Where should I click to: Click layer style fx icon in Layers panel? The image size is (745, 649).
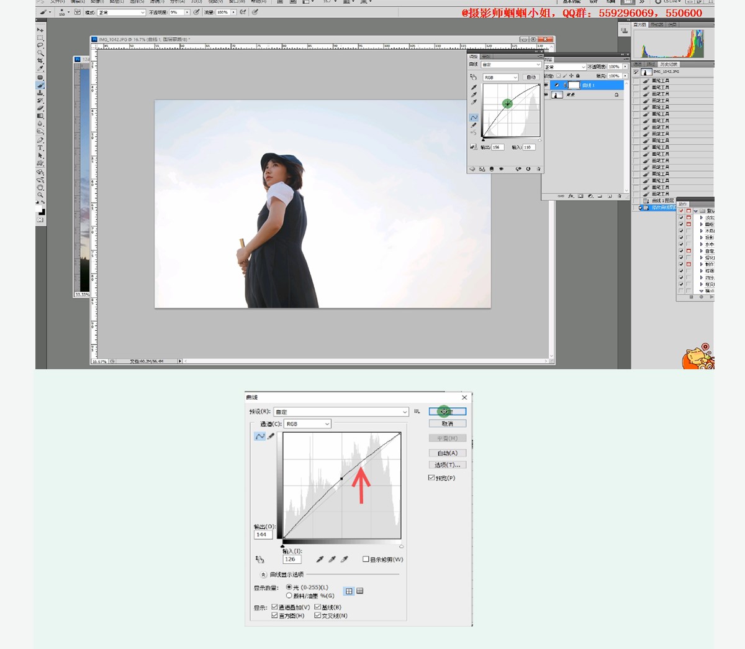click(x=571, y=196)
